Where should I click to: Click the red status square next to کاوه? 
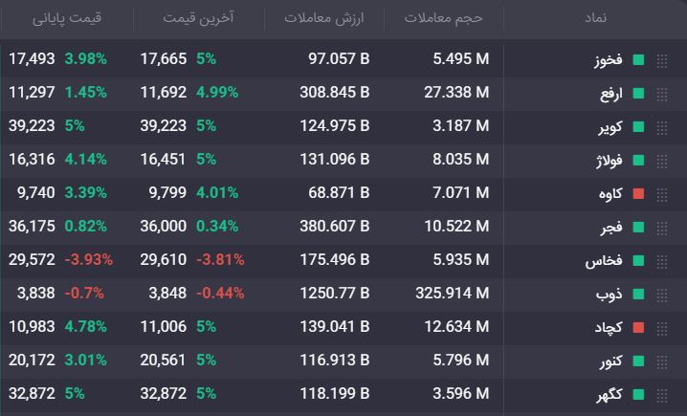pyautogui.click(x=639, y=194)
